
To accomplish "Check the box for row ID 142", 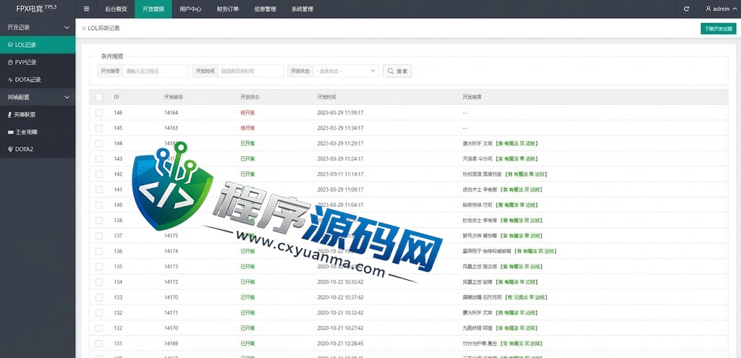I will [x=98, y=174].
